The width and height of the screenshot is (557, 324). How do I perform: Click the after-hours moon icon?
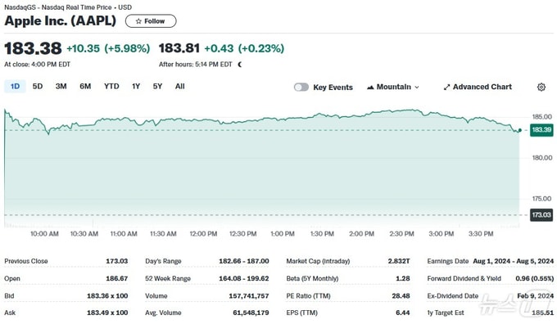240,65
